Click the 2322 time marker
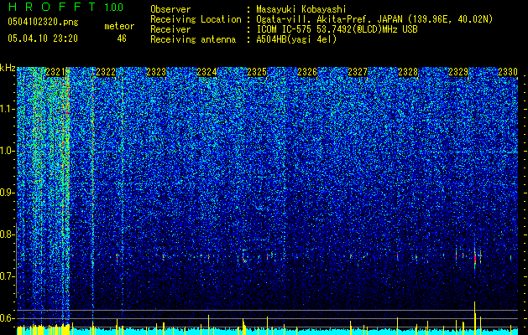 [x=106, y=72]
